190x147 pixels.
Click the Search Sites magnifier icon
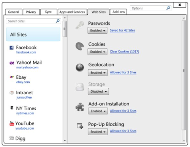tap(58, 21)
